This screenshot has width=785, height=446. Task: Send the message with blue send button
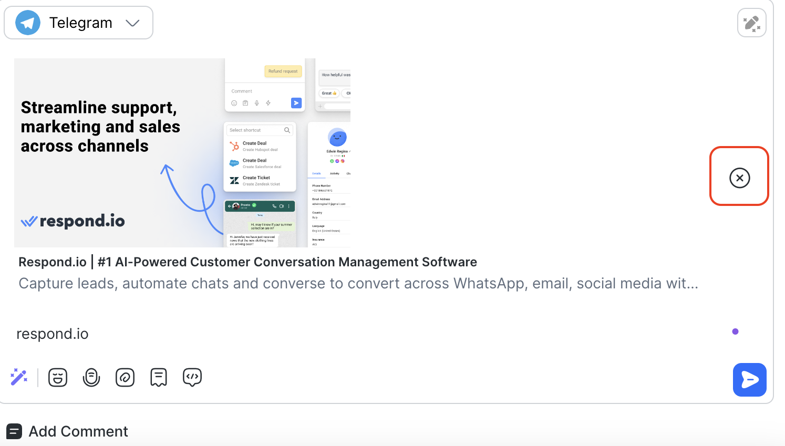[x=749, y=379]
